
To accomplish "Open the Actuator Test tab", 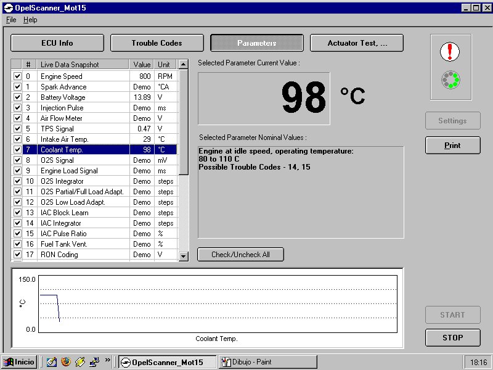I will click(x=357, y=43).
